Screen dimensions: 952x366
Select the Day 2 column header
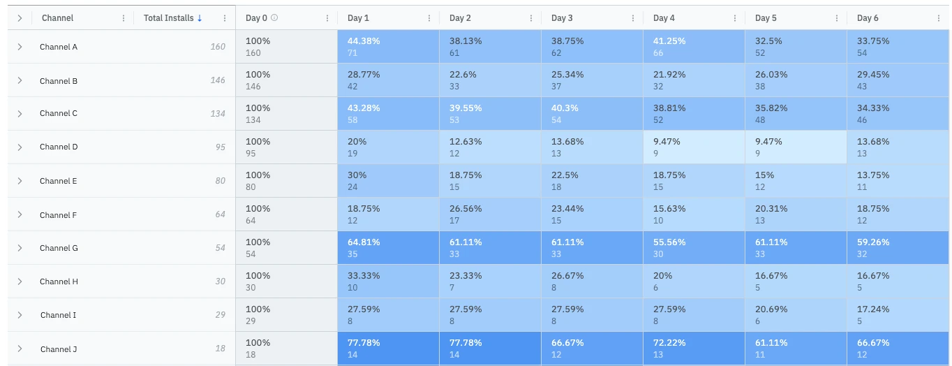[460, 18]
